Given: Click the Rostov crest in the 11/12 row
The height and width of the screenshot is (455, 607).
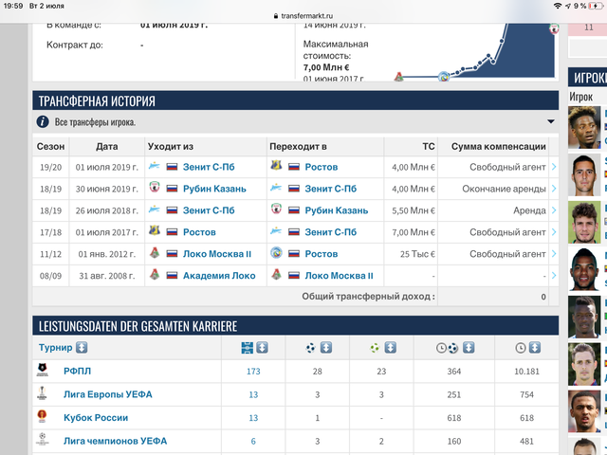Looking at the screenshot, I should 276,253.
